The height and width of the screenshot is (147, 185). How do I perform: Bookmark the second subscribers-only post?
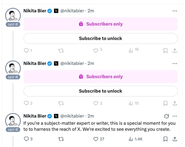(x=165, y=103)
